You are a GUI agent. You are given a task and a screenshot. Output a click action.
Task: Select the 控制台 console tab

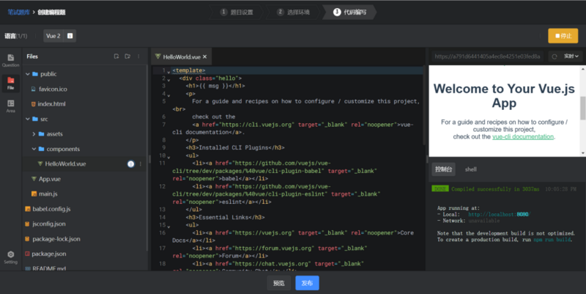(x=444, y=169)
